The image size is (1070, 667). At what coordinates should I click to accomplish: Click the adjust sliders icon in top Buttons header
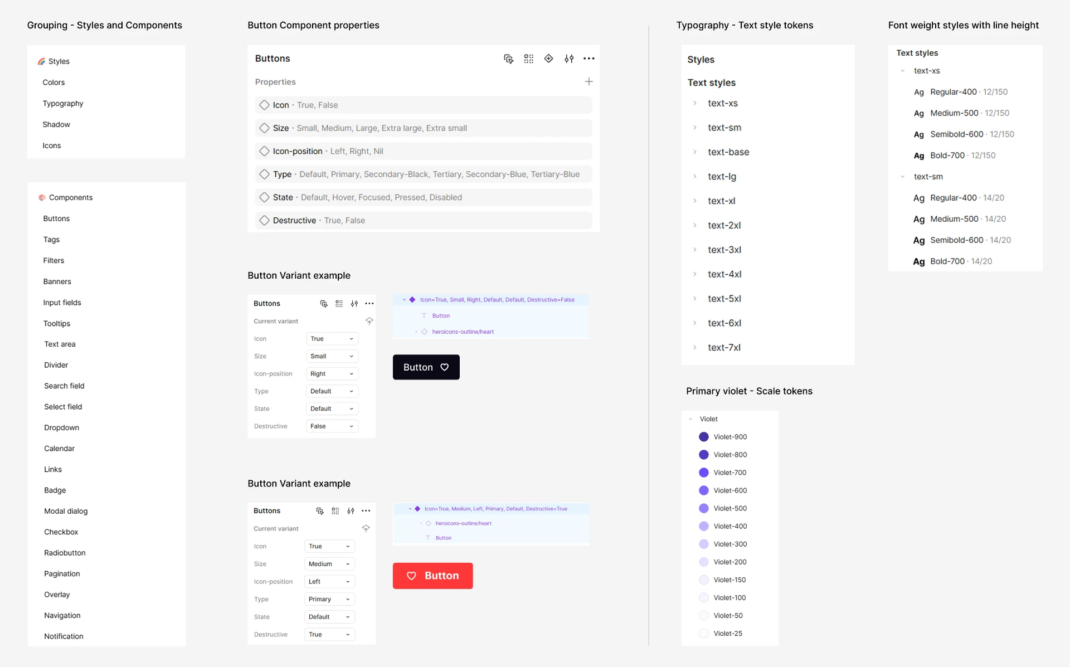pos(568,59)
